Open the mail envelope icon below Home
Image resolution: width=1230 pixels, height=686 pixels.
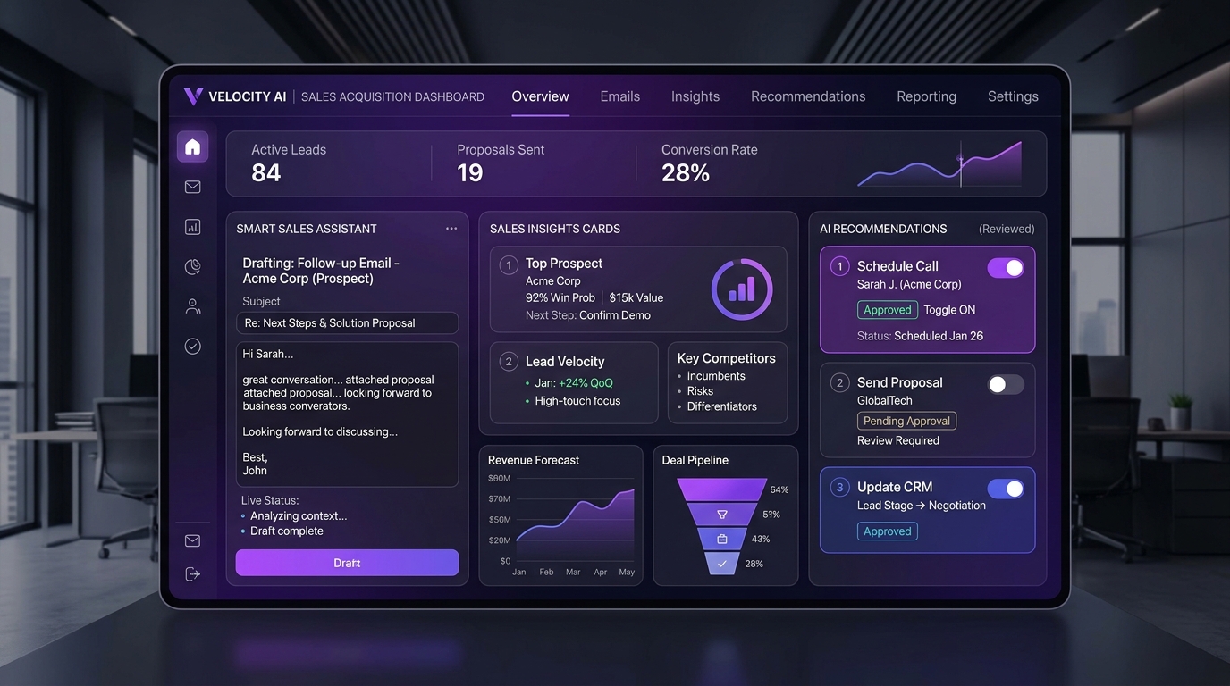[x=192, y=187]
